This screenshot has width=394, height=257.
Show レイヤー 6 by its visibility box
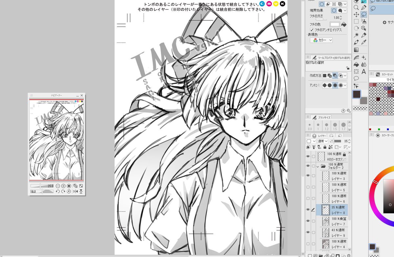pyautogui.click(x=308, y=198)
